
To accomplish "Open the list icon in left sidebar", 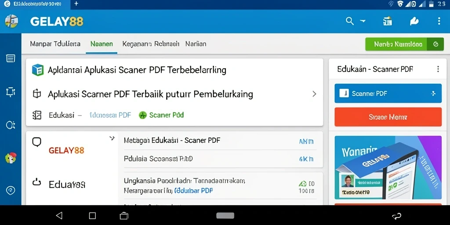I will [x=11, y=58].
